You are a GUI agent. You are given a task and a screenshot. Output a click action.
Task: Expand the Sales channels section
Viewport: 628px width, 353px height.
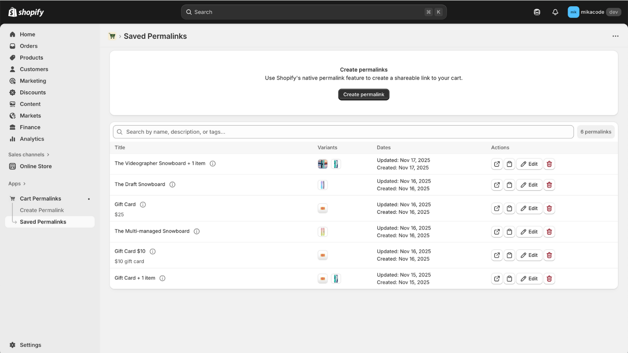(29, 155)
